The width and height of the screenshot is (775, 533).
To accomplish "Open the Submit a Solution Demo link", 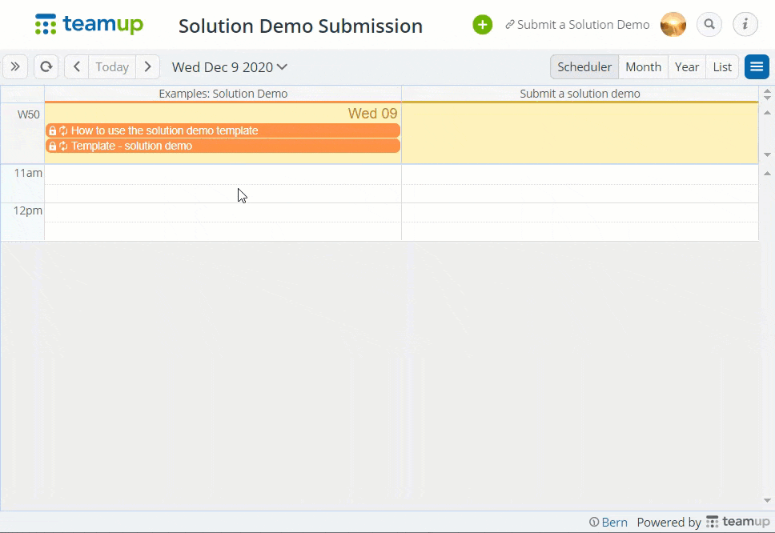I will click(577, 25).
